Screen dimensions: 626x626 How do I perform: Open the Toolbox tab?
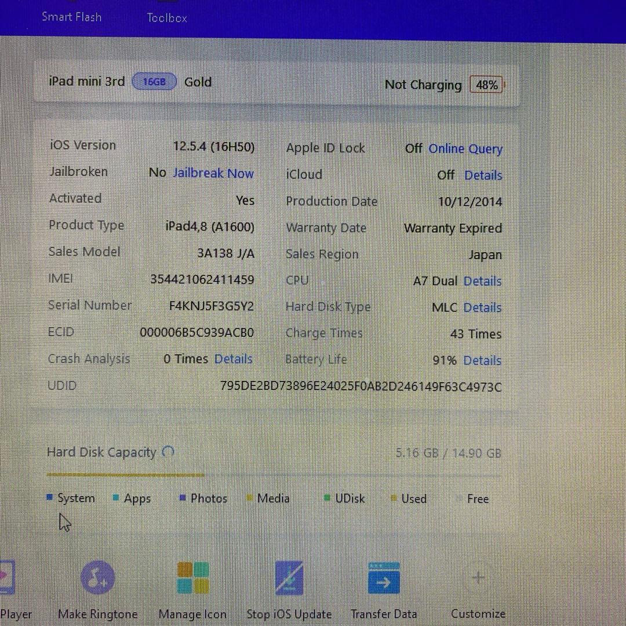pos(167,17)
